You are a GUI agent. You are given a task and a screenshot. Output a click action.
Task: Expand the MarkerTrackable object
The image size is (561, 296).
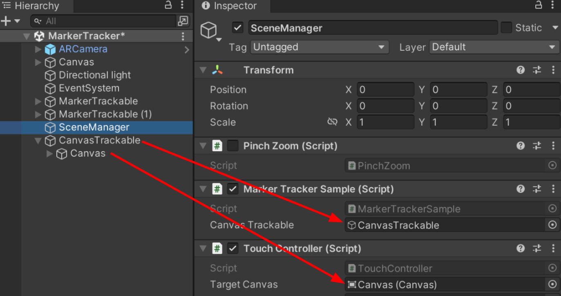point(38,101)
